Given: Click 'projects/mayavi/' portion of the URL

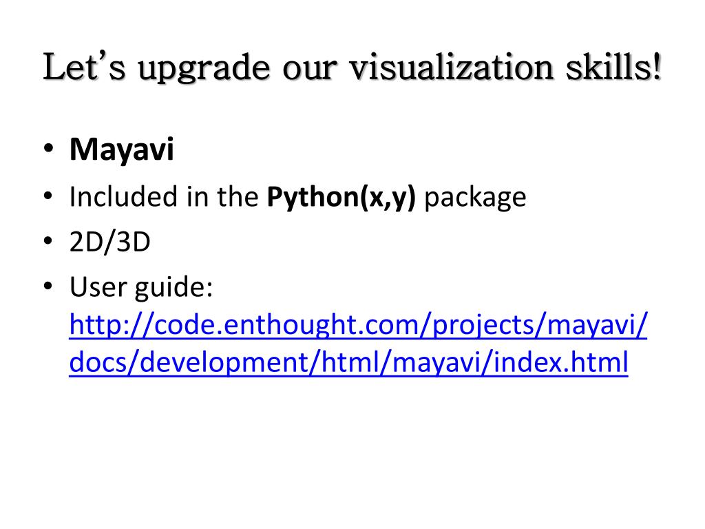Looking at the screenshot, I should pos(540,325).
